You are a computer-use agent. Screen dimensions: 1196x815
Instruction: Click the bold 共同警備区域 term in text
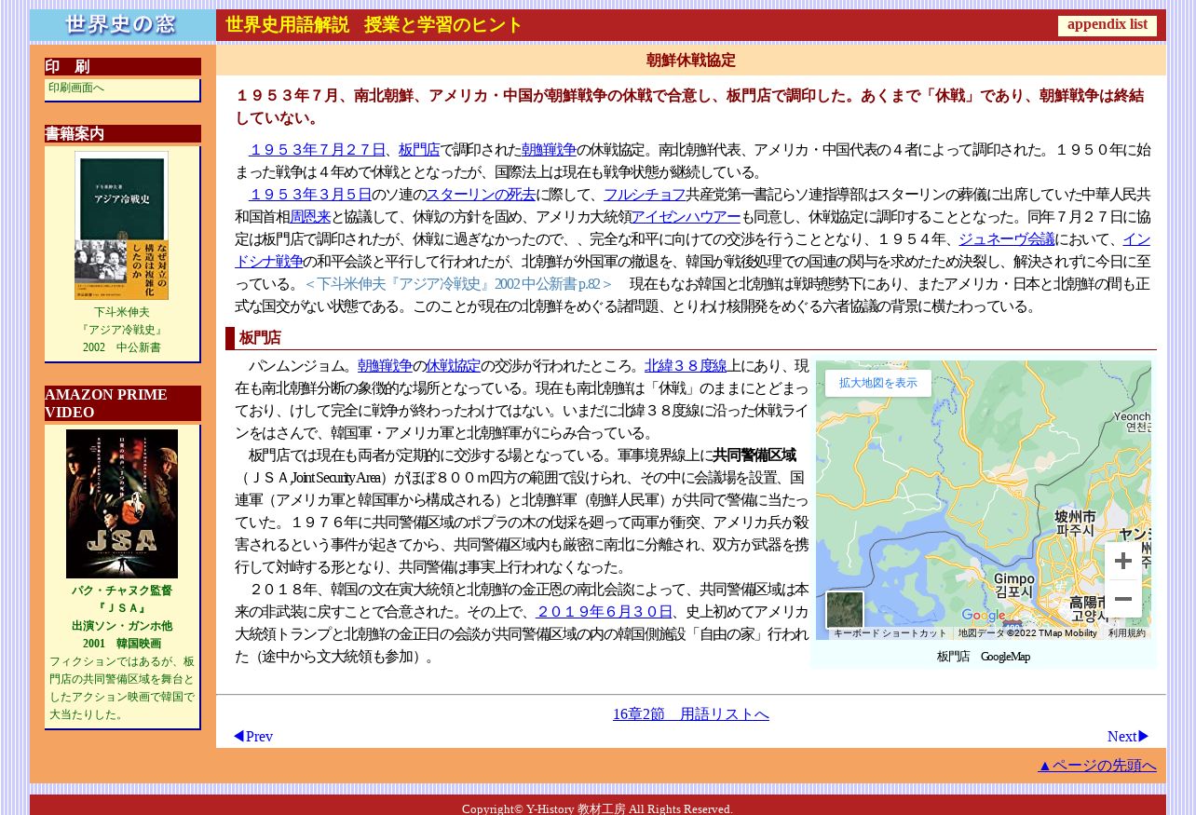(x=754, y=455)
